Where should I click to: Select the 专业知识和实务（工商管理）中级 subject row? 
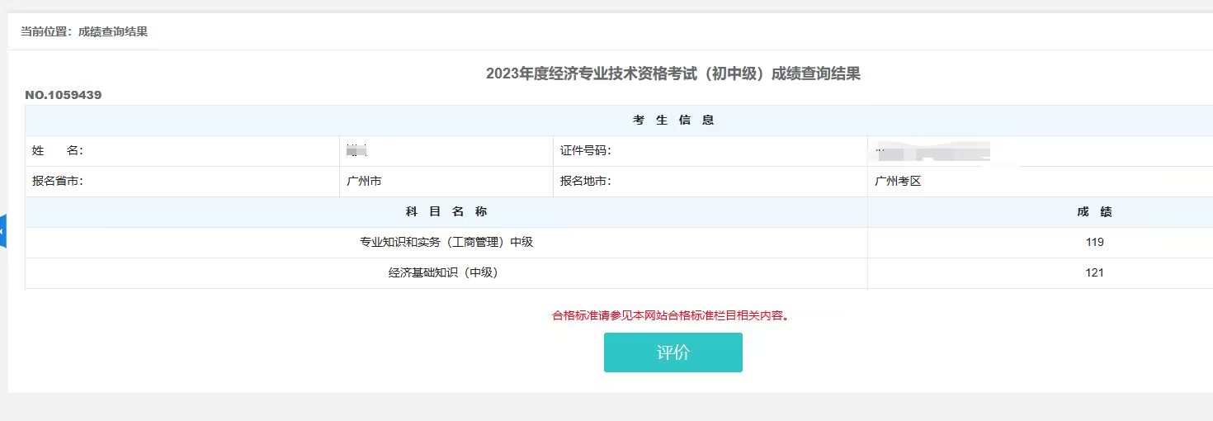pyautogui.click(x=446, y=243)
